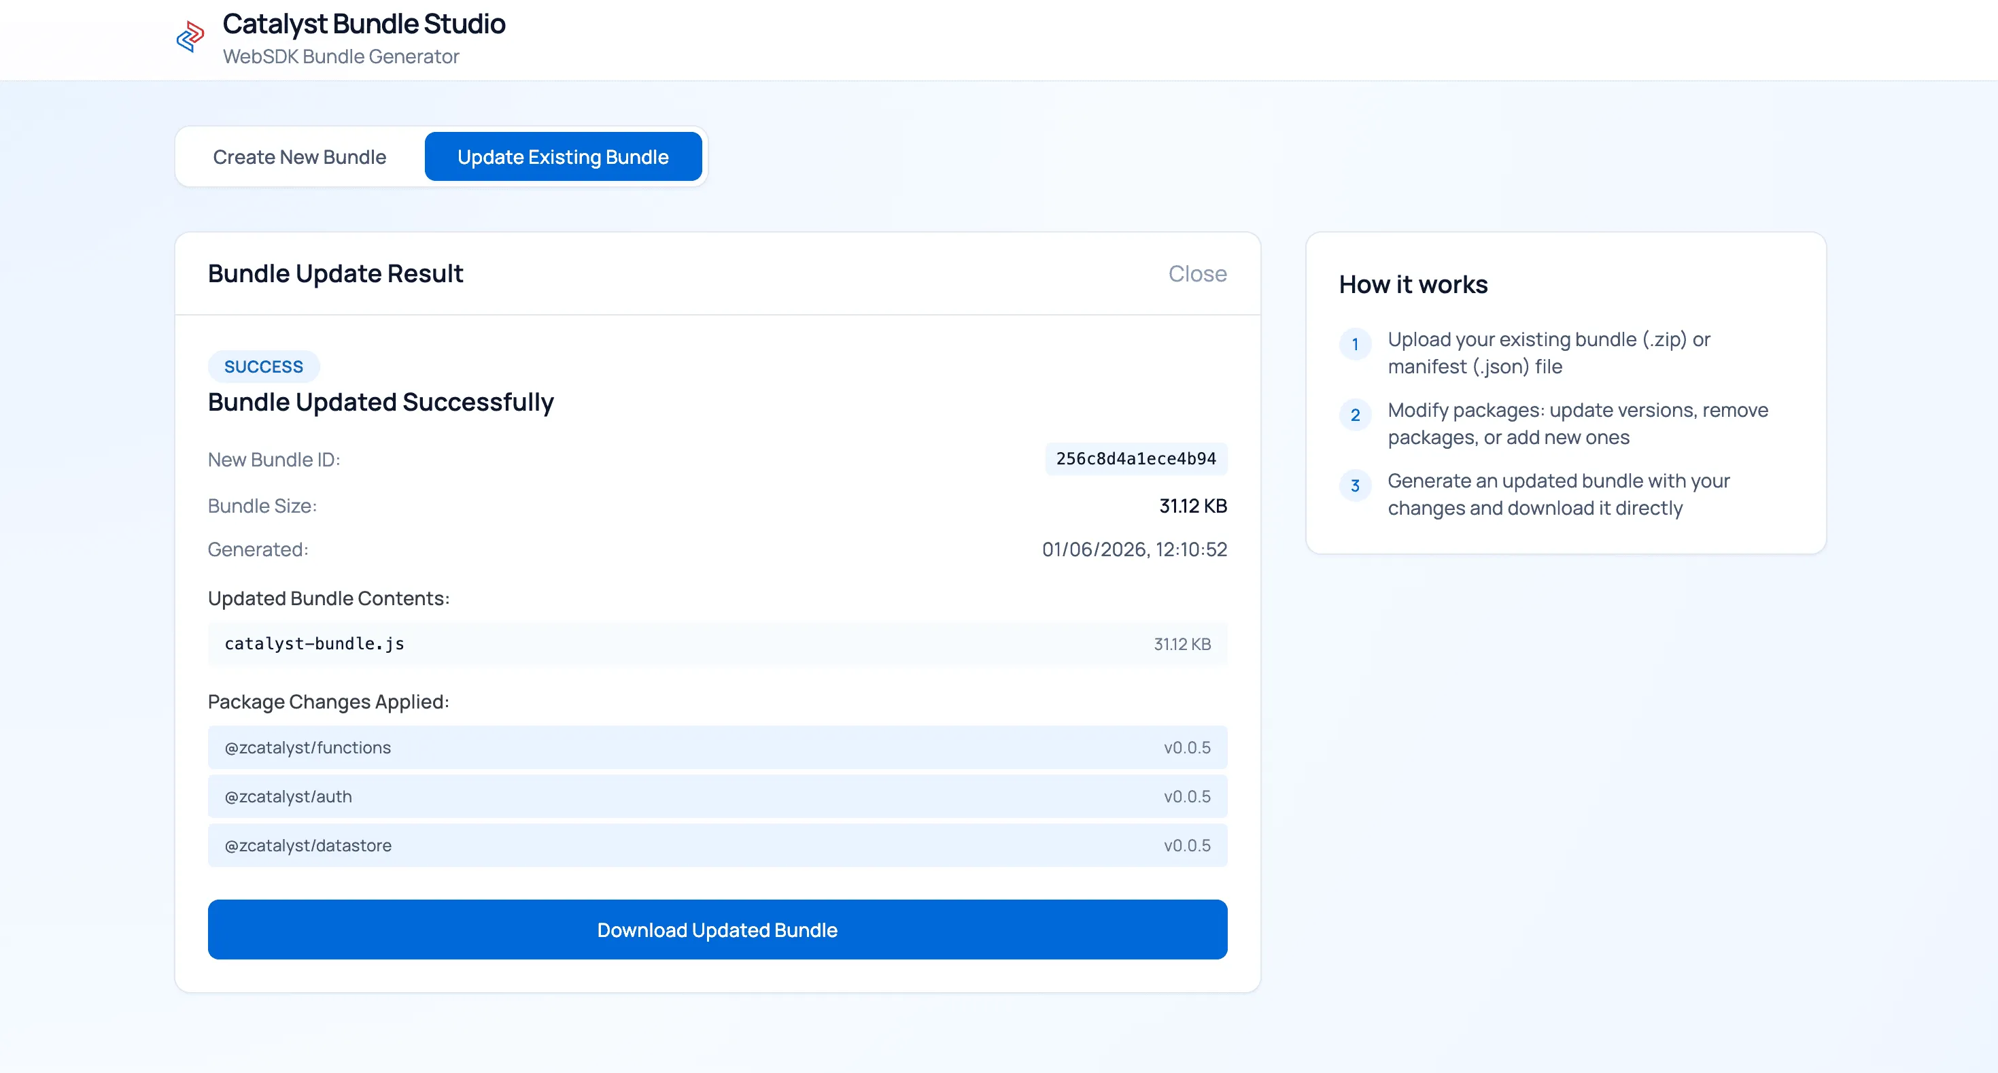Click step 3 number badge

[1355, 486]
